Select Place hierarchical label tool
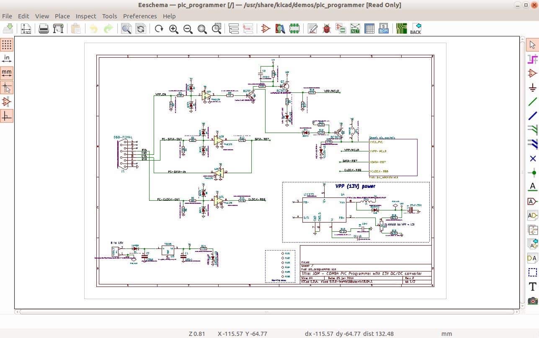539x338 pixels. click(x=532, y=215)
